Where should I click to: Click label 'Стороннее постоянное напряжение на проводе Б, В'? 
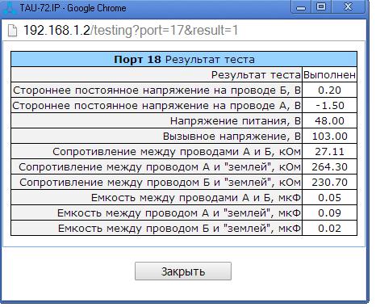pyautogui.click(x=157, y=90)
